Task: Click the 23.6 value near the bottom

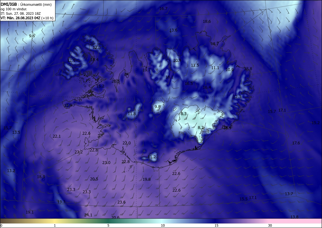Action: [121, 202]
